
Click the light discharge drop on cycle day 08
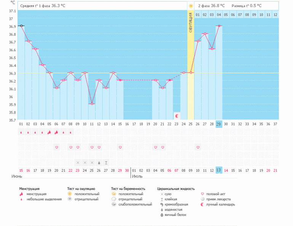tap(70, 132)
